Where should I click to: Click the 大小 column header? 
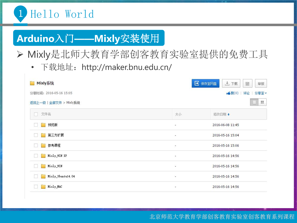178,114
